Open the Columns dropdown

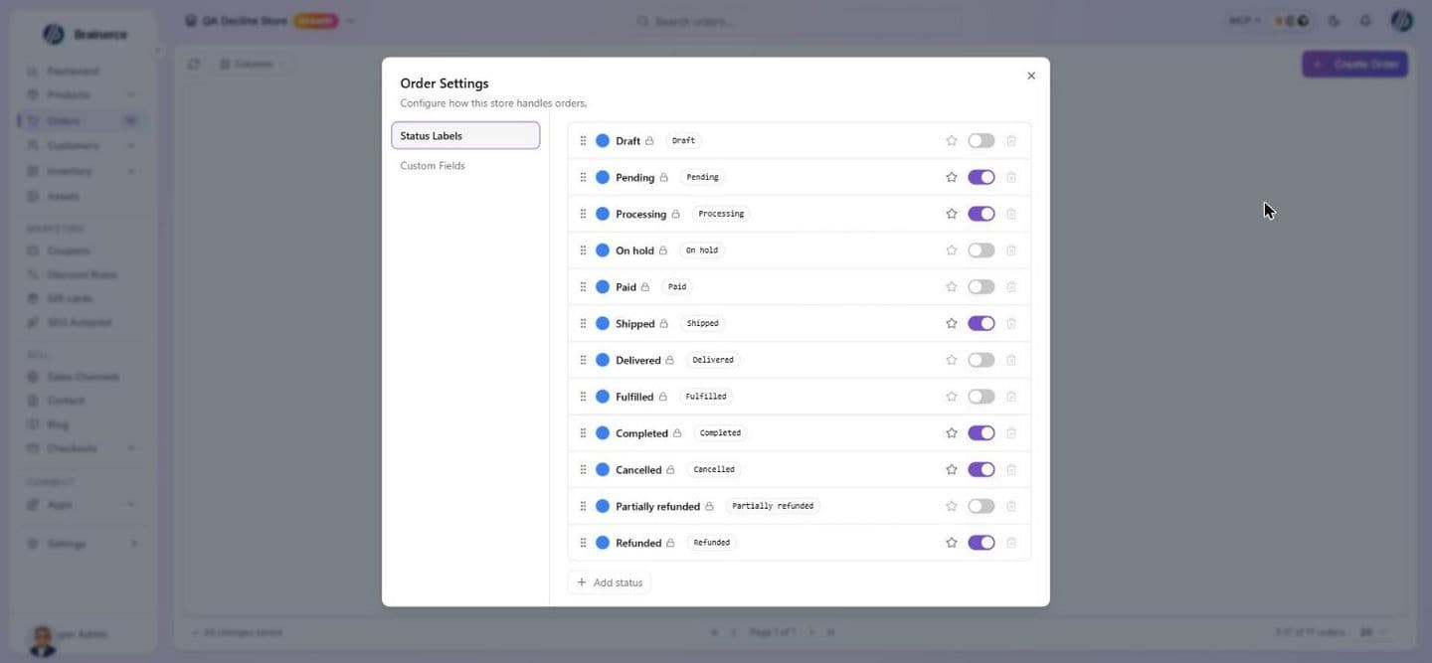point(252,64)
